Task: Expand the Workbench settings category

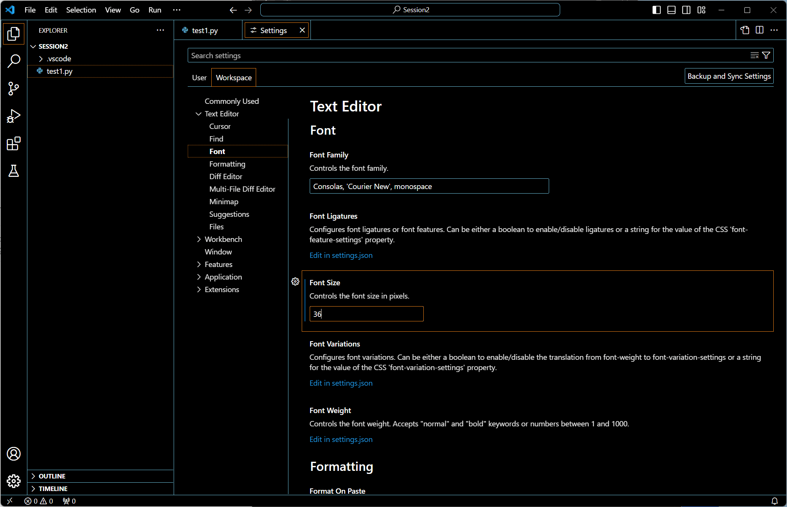Action: tap(223, 239)
